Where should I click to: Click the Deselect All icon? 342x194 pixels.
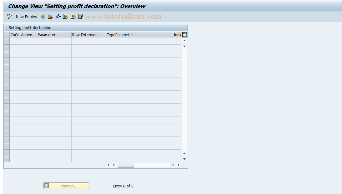81,17
